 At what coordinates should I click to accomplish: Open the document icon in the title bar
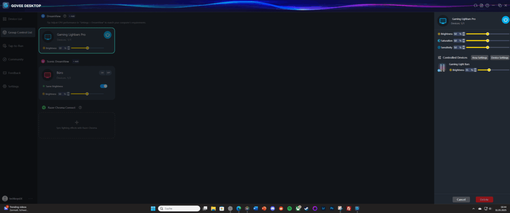pyautogui.click(x=481, y=6)
